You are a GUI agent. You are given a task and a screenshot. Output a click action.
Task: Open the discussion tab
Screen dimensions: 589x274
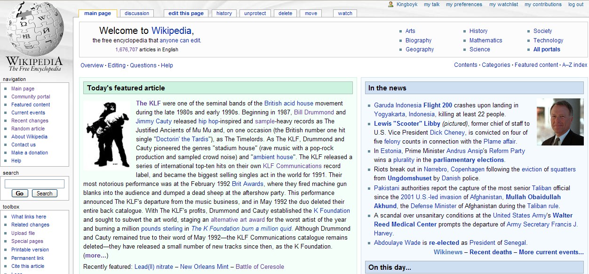137,13
